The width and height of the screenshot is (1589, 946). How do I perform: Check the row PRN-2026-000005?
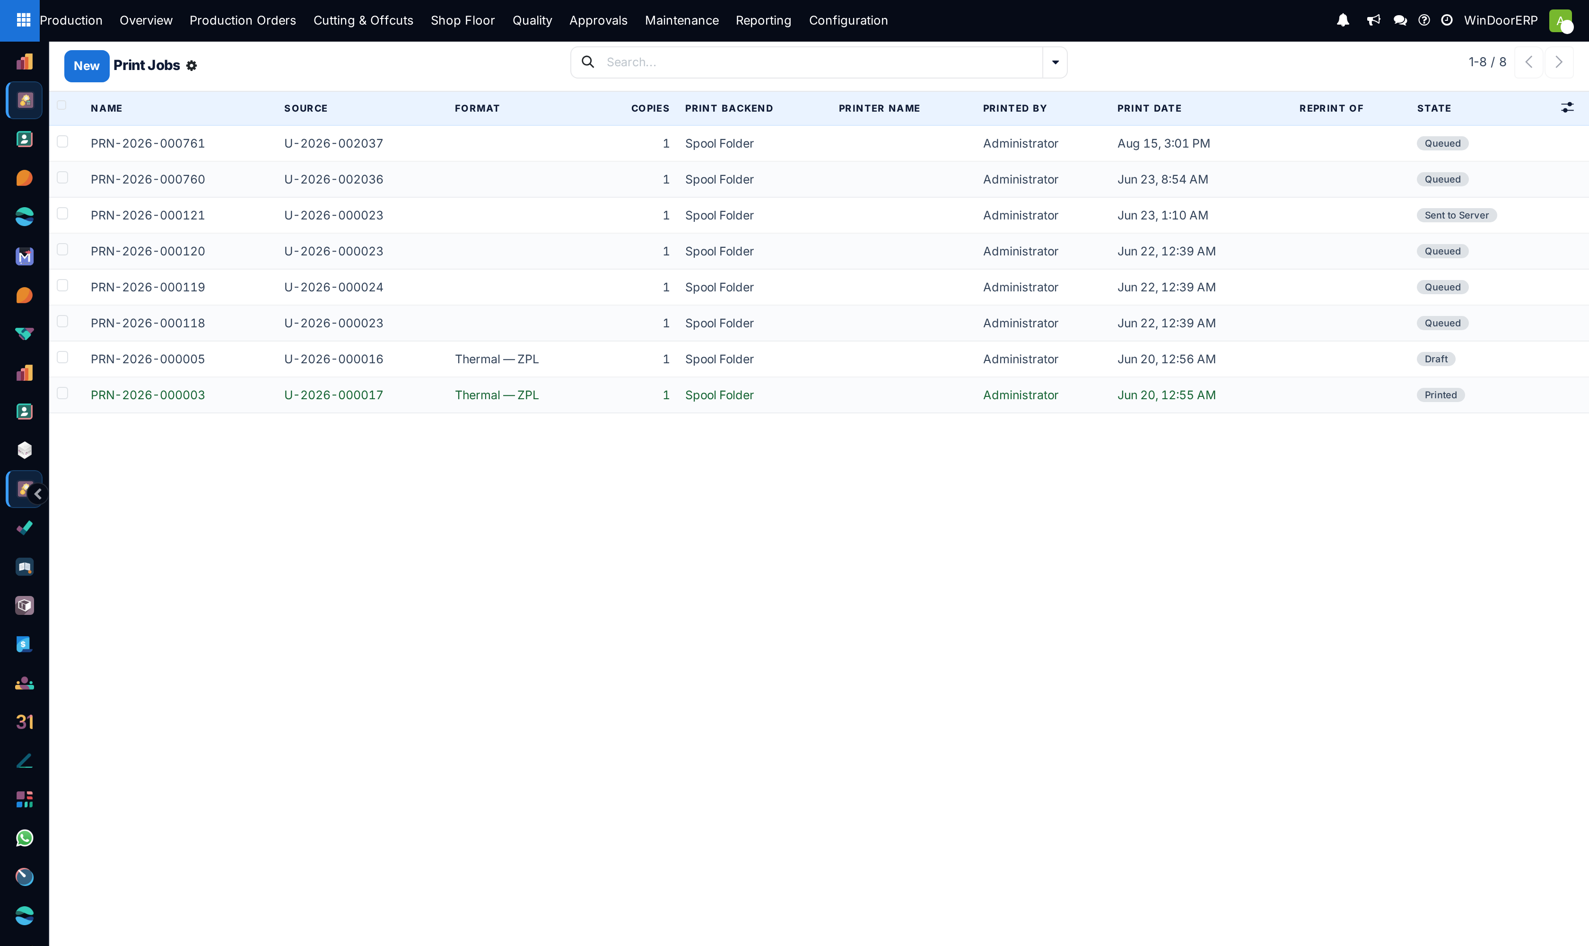click(x=62, y=357)
